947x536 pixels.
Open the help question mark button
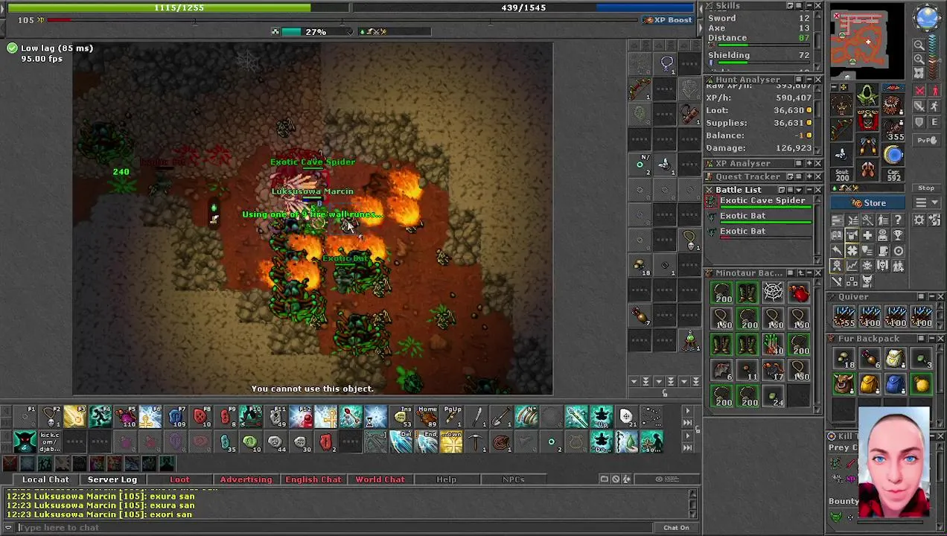coord(899,219)
